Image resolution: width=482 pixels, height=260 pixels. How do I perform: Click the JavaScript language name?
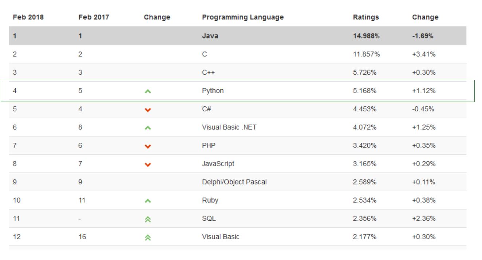pos(218,164)
